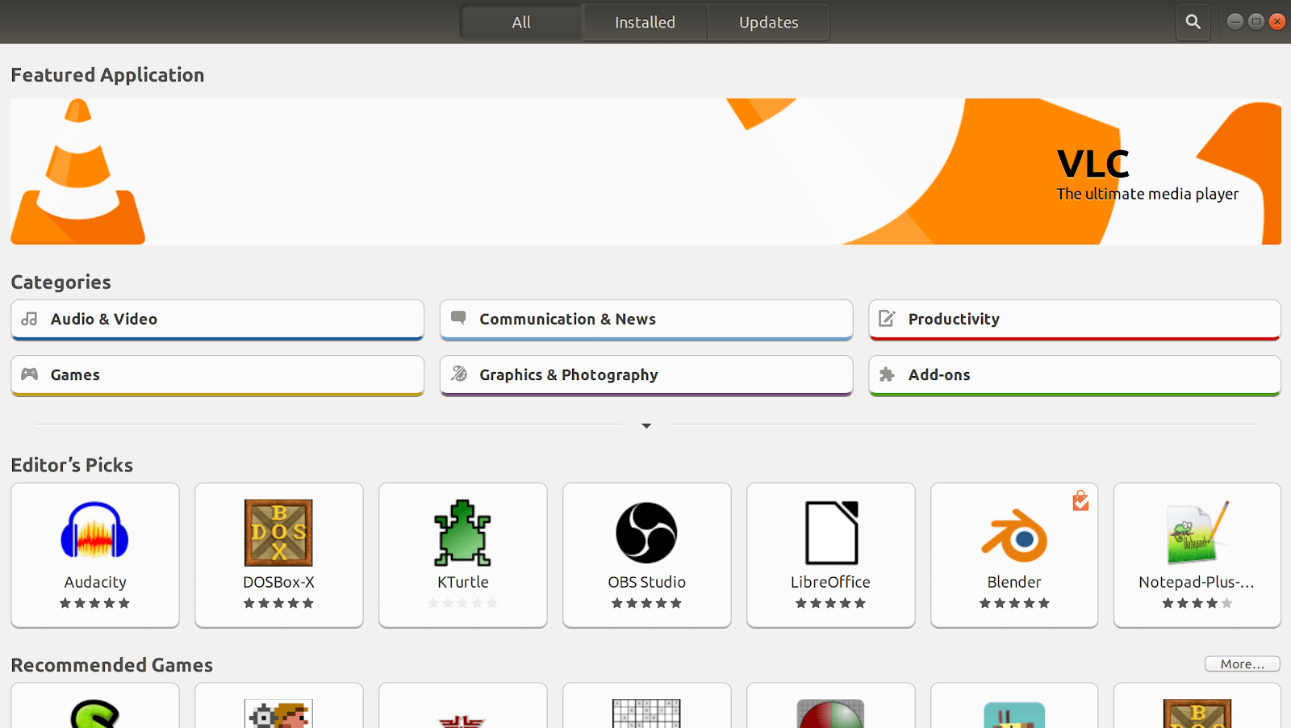Click the DOSBox-X app name label
1291x728 pixels.
click(278, 582)
